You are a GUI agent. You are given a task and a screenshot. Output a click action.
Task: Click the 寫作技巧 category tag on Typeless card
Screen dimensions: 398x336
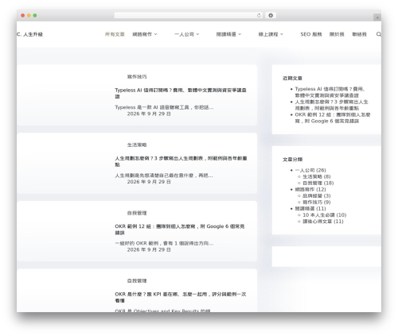pos(137,77)
